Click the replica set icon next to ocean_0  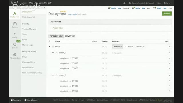pyautogui.click(x=57, y=53)
